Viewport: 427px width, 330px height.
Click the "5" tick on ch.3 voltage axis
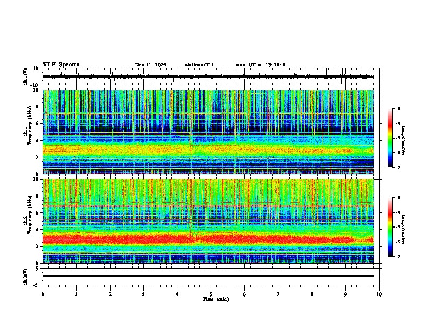click(38, 269)
